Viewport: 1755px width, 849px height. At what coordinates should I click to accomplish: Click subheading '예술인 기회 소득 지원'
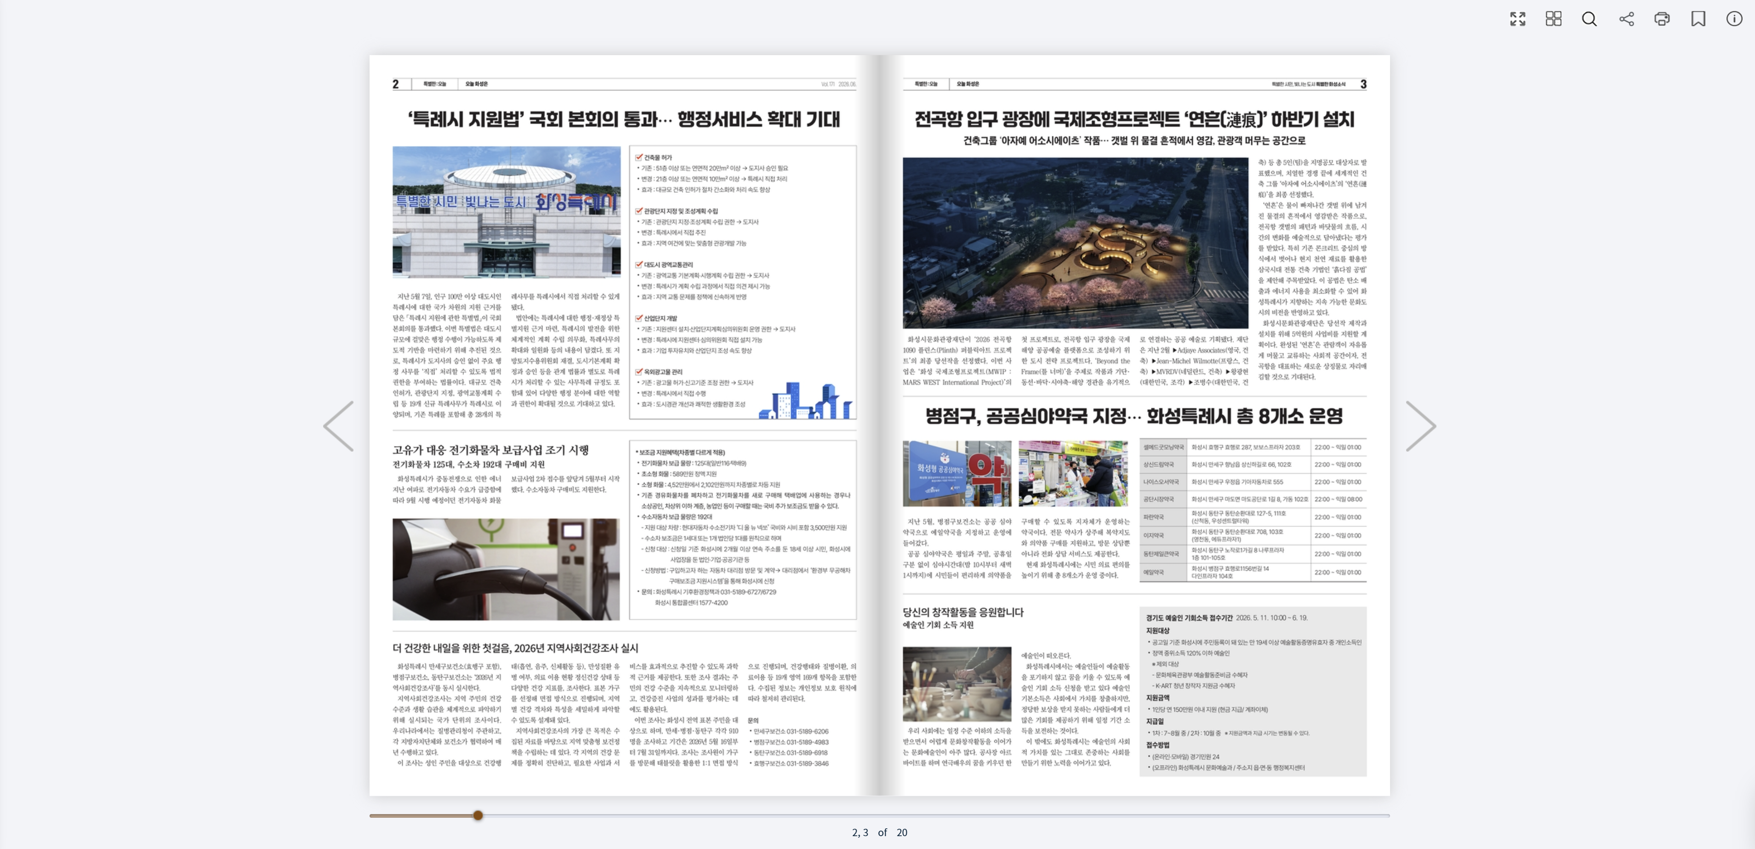pyautogui.click(x=938, y=625)
